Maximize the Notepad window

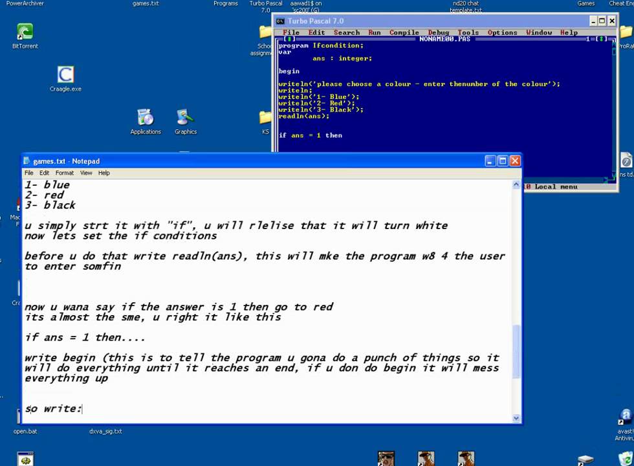point(503,161)
